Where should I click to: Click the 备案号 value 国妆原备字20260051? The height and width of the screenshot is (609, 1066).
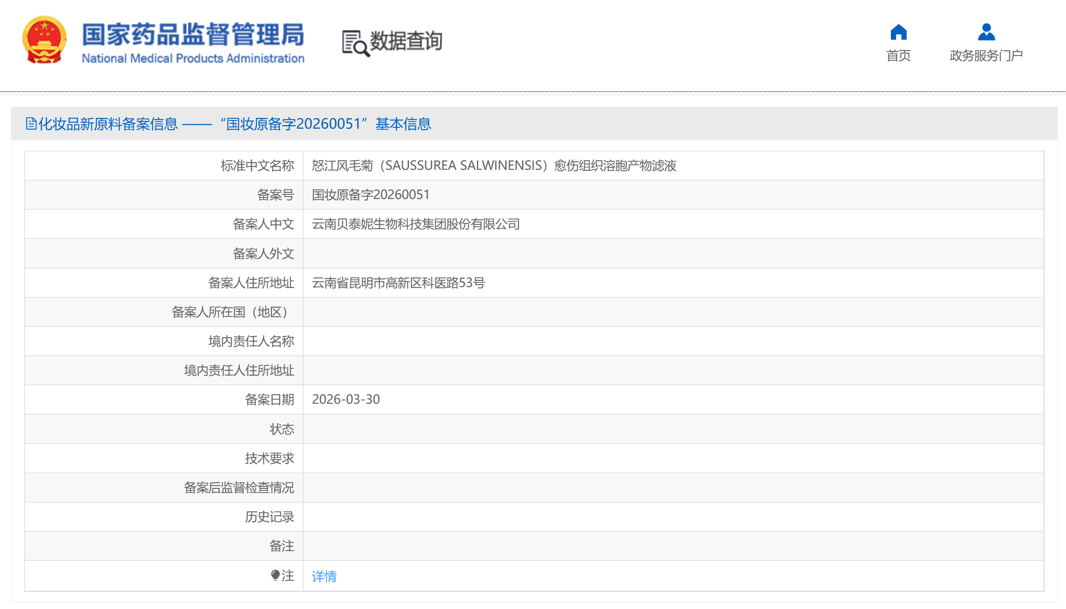click(x=370, y=195)
